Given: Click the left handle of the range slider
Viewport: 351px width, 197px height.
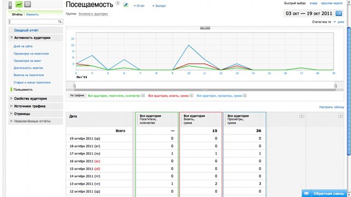Looking at the screenshot, I should [75, 86].
